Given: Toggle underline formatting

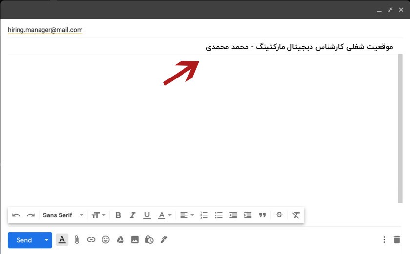Looking at the screenshot, I should [147, 215].
